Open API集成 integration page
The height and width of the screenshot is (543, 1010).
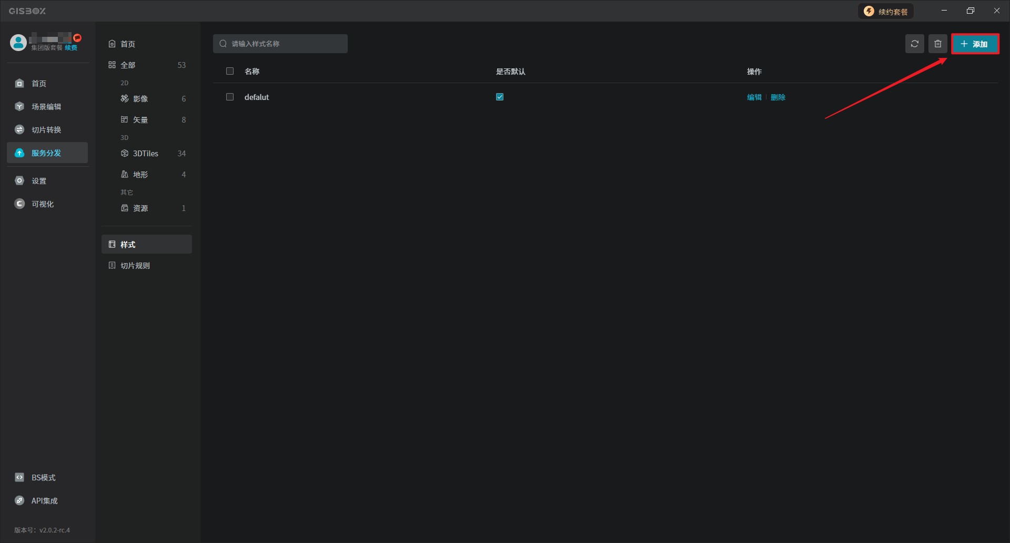pyautogui.click(x=44, y=501)
